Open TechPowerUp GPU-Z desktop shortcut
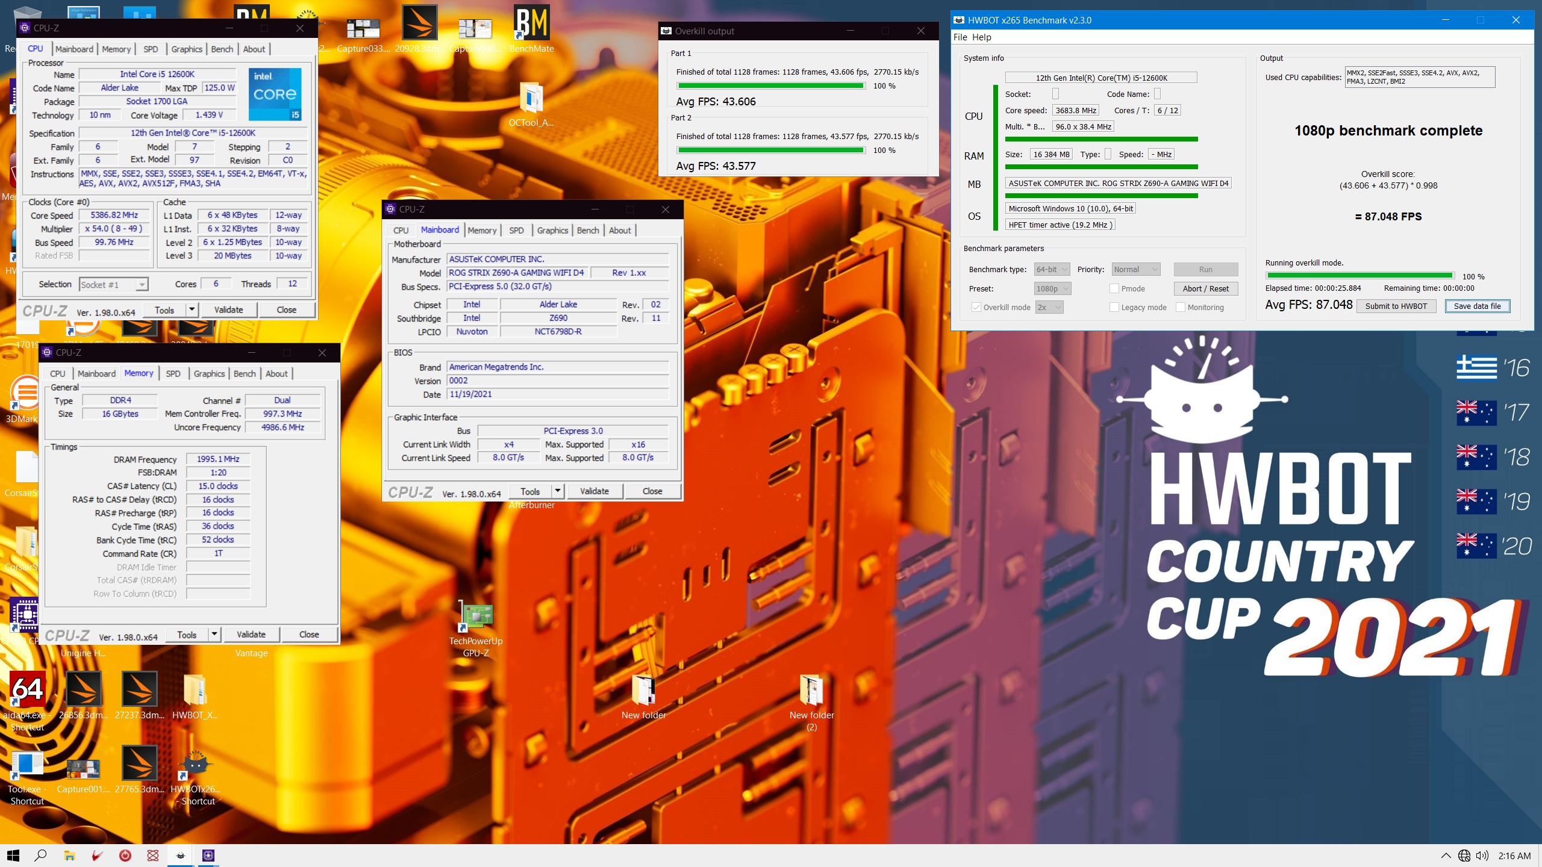This screenshot has height=867, width=1542. point(476,629)
